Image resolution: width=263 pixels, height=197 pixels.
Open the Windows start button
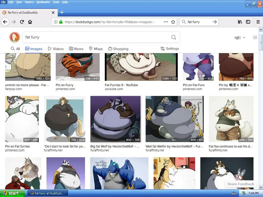(x=12, y=193)
